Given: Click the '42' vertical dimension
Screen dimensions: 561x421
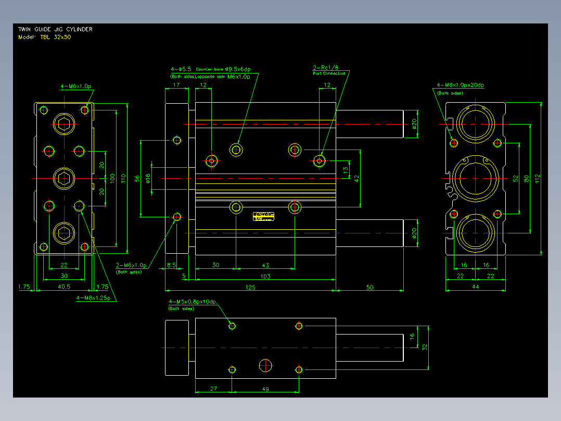Looking at the screenshot, I should (x=356, y=178).
